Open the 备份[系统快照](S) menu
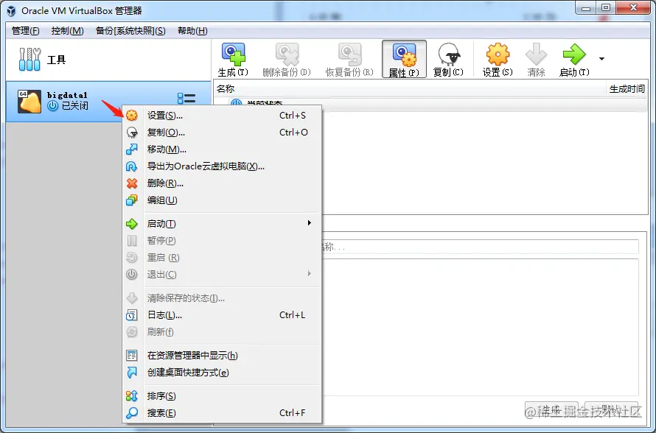Viewport: 656px width, 433px height. (130, 31)
